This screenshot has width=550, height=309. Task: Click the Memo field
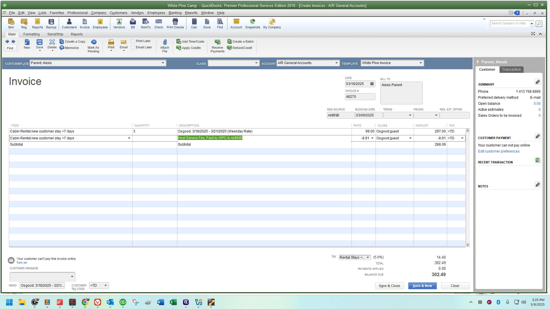coord(42,286)
